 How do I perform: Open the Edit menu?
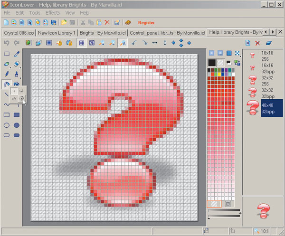tap(19, 13)
